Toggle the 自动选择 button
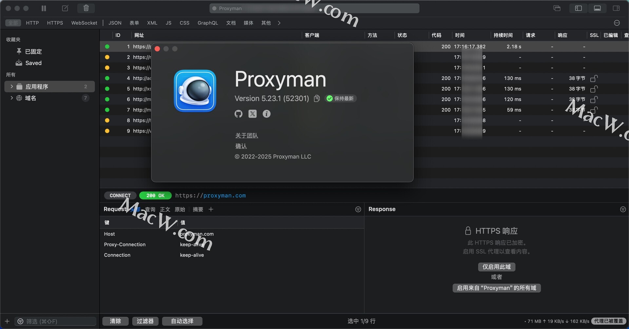The width and height of the screenshot is (629, 329). coord(182,321)
